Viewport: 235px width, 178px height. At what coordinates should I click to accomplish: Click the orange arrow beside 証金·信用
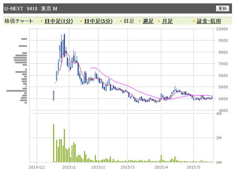click(x=194, y=21)
